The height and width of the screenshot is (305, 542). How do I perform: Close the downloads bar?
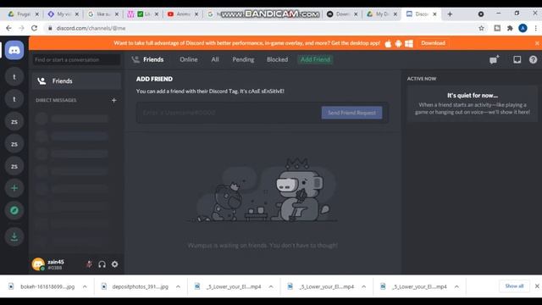[537, 286]
